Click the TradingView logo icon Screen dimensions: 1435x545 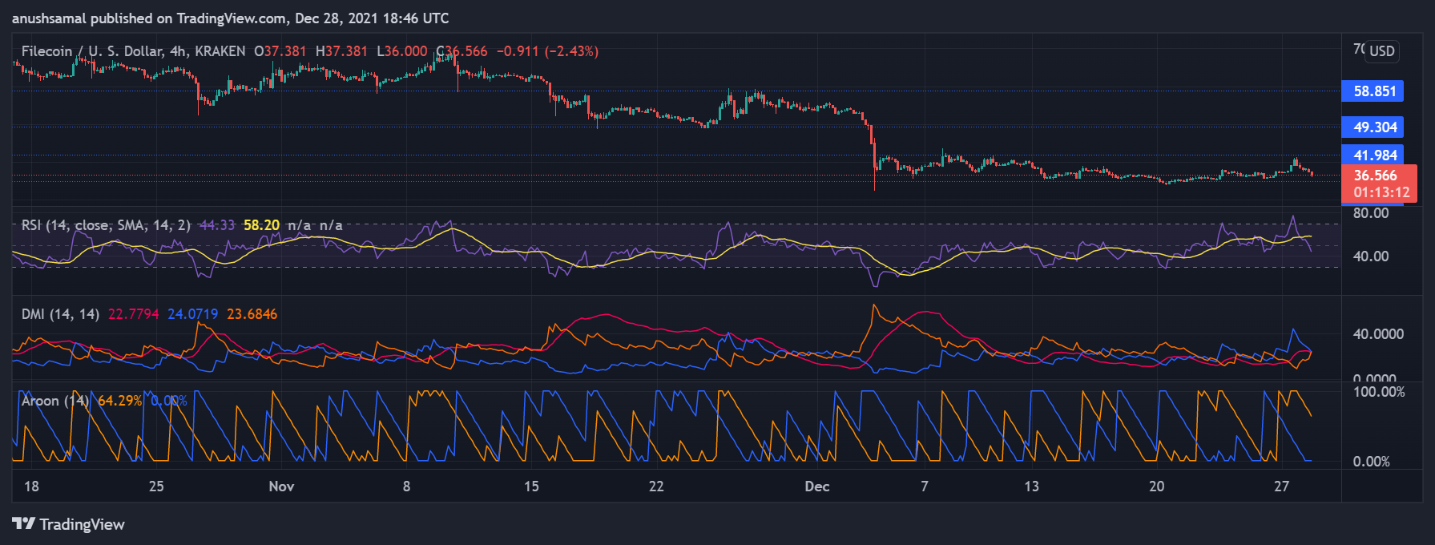coord(24,524)
